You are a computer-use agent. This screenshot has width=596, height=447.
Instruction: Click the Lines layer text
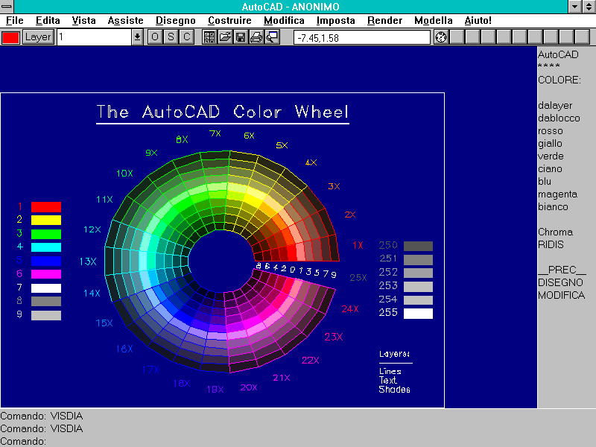[x=390, y=371]
